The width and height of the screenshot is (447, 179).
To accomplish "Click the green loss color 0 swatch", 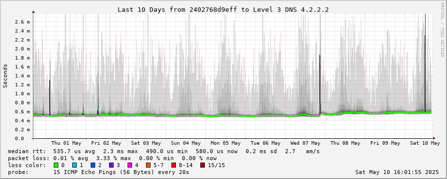I will 56,165.
